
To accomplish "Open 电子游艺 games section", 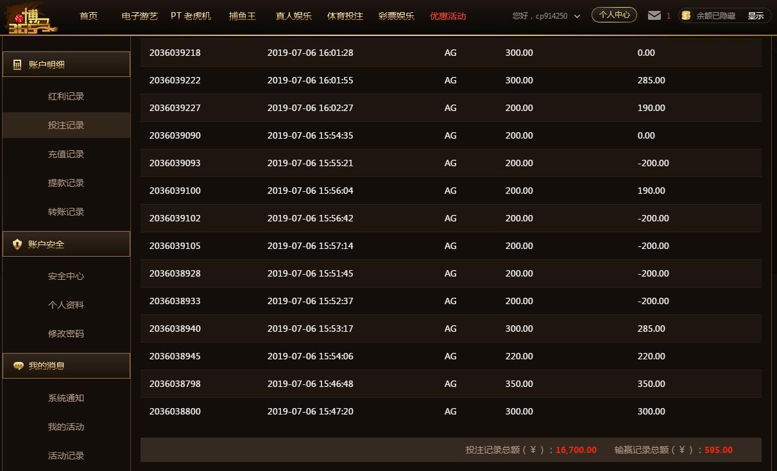I will pos(139,16).
